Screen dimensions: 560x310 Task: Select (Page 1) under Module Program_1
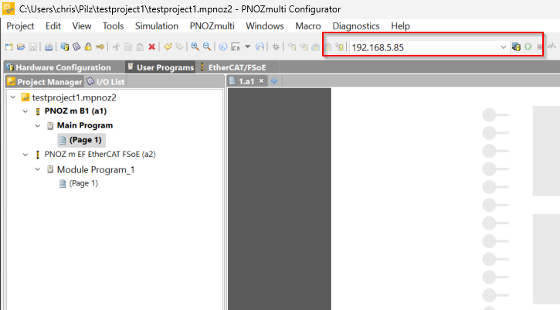coord(83,183)
